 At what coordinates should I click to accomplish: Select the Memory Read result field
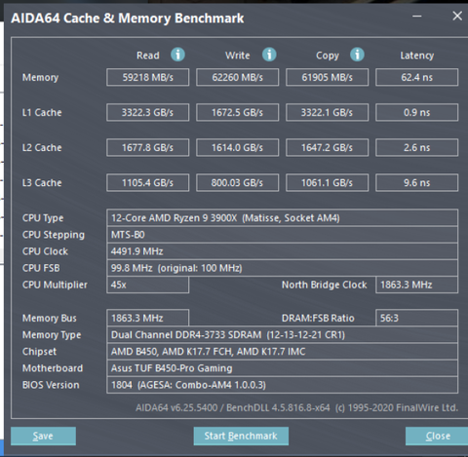click(148, 77)
